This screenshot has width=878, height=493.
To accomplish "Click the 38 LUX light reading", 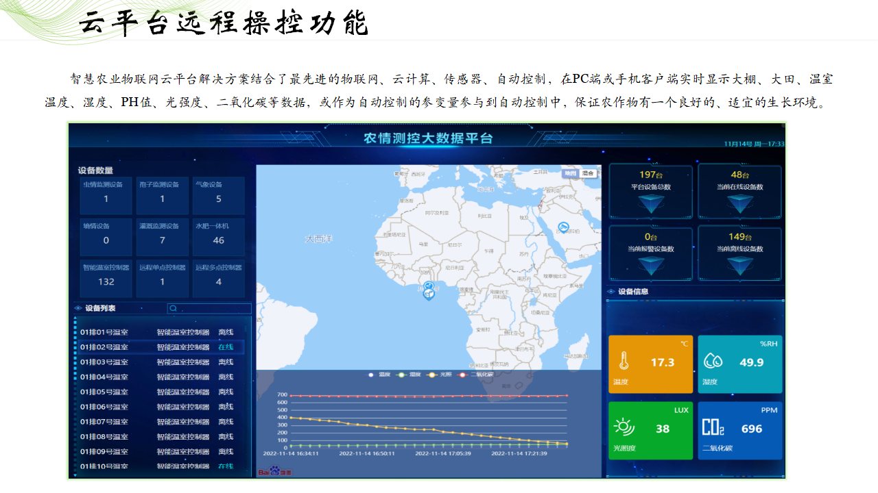I will coord(663,429).
